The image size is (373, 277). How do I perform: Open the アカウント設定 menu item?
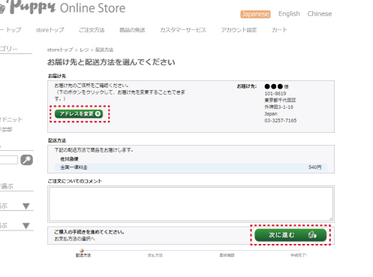239,30
